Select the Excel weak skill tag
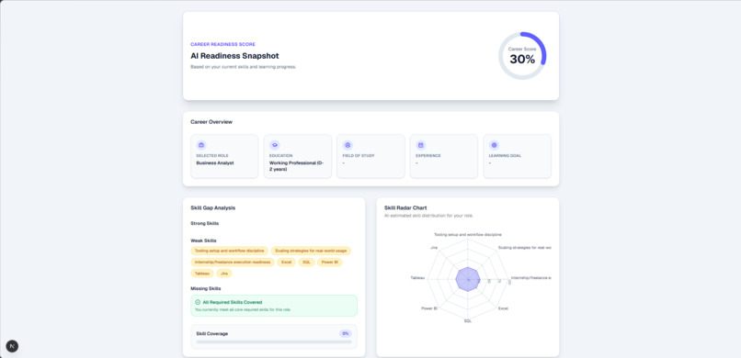The height and width of the screenshot is (358, 741). click(287, 263)
